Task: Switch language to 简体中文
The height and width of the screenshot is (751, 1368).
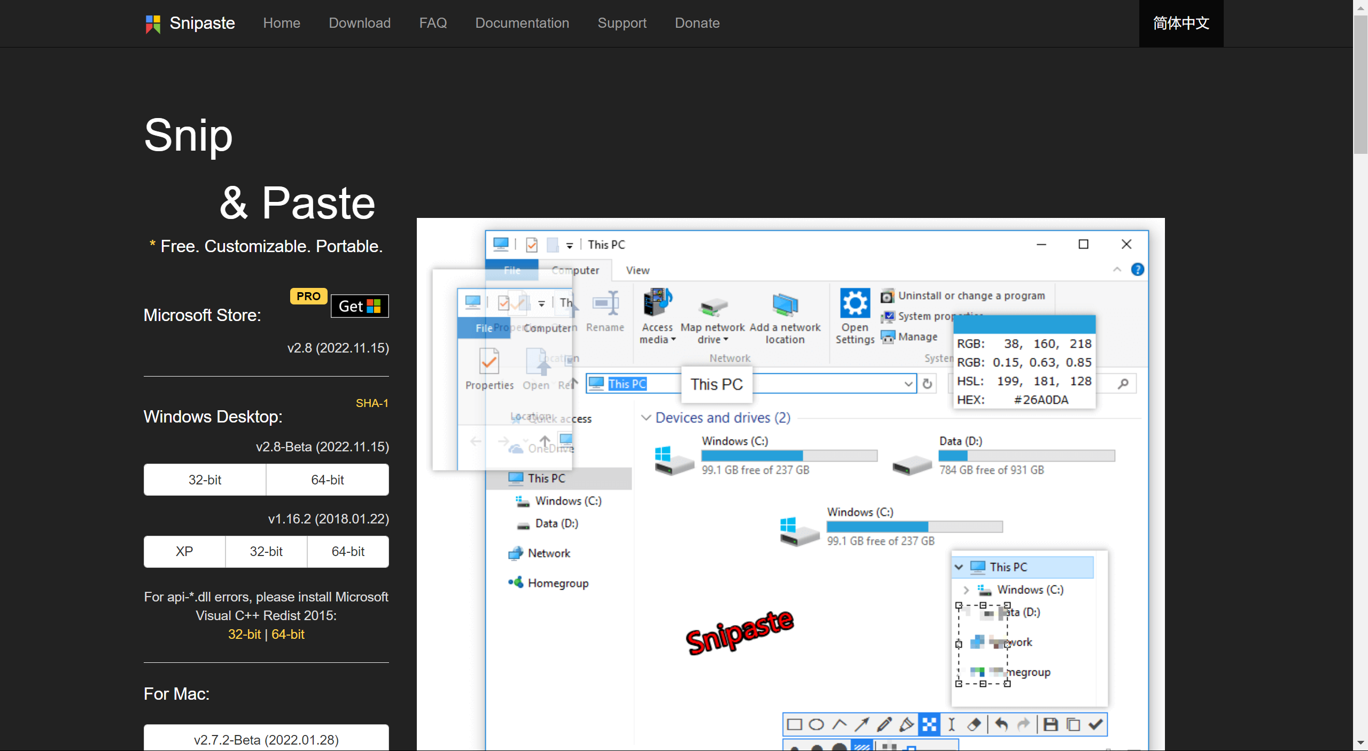Action: pyautogui.click(x=1181, y=23)
